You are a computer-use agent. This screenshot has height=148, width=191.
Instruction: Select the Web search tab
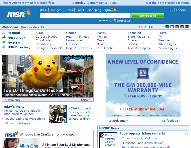click(43, 10)
